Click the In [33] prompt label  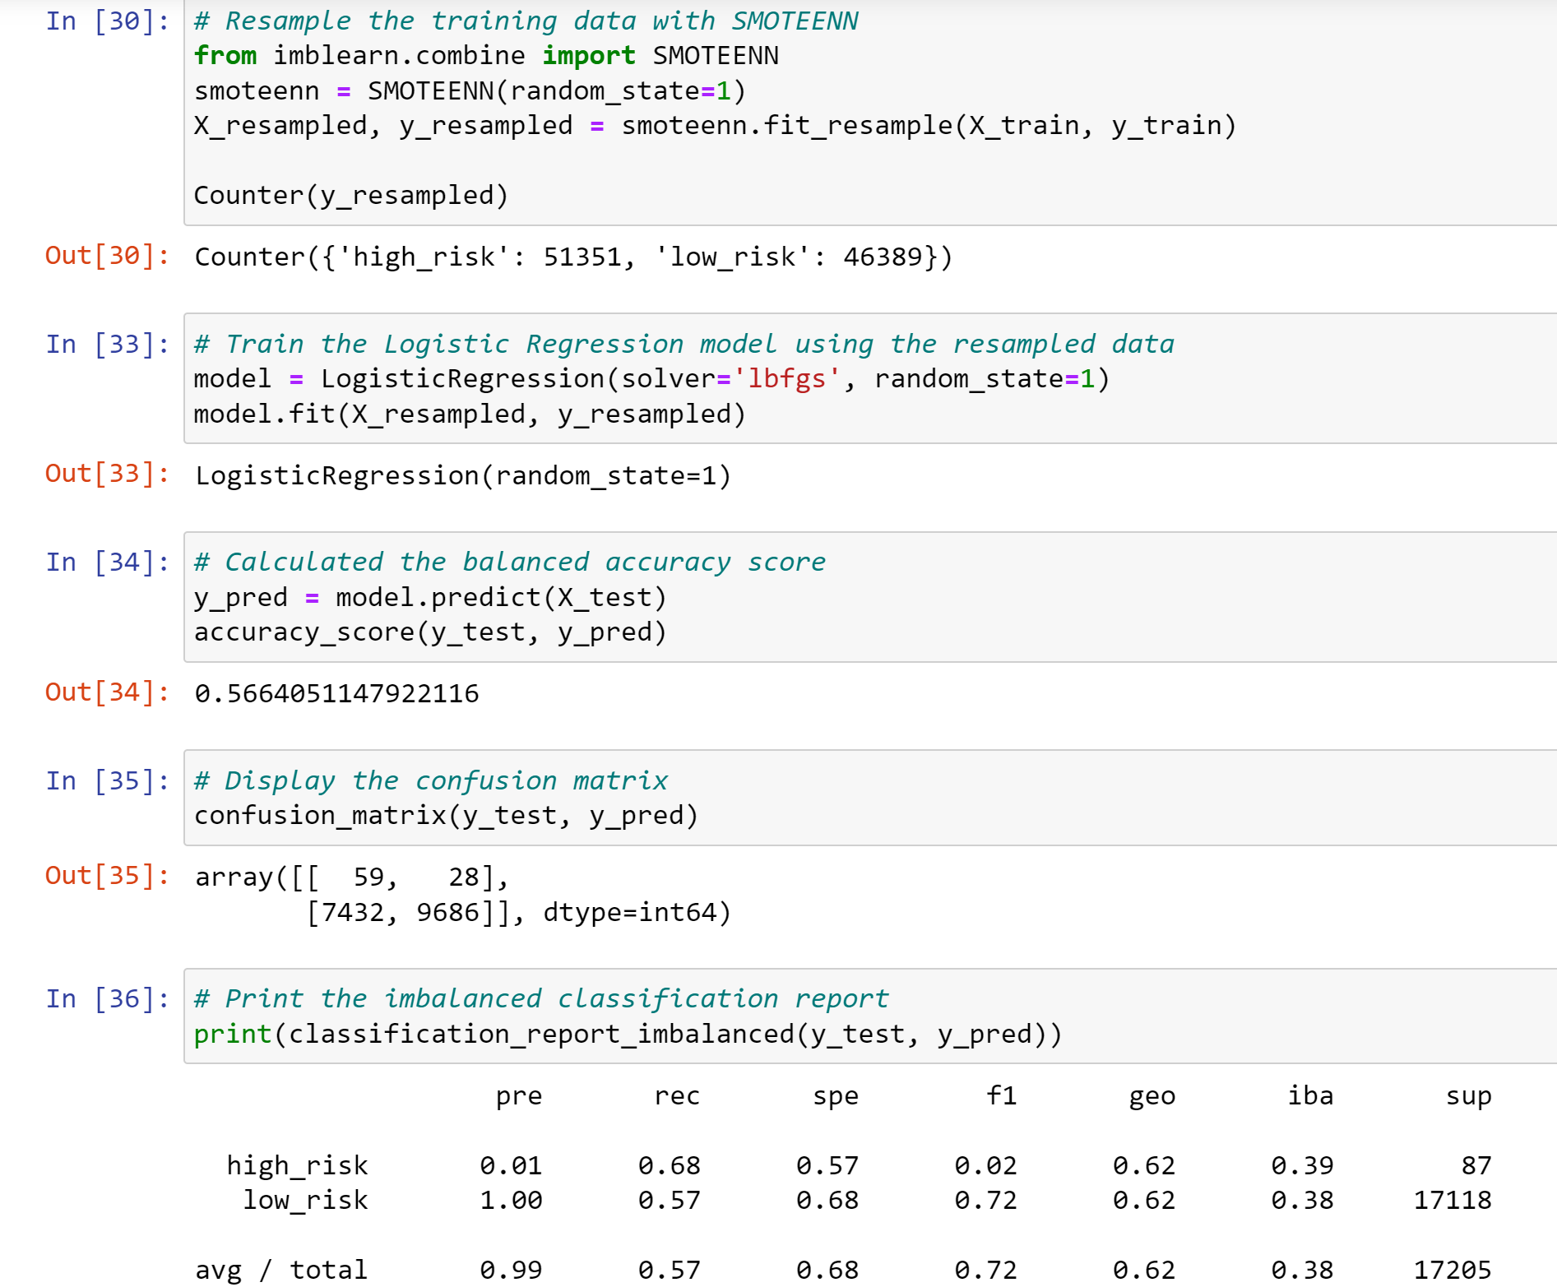(108, 344)
